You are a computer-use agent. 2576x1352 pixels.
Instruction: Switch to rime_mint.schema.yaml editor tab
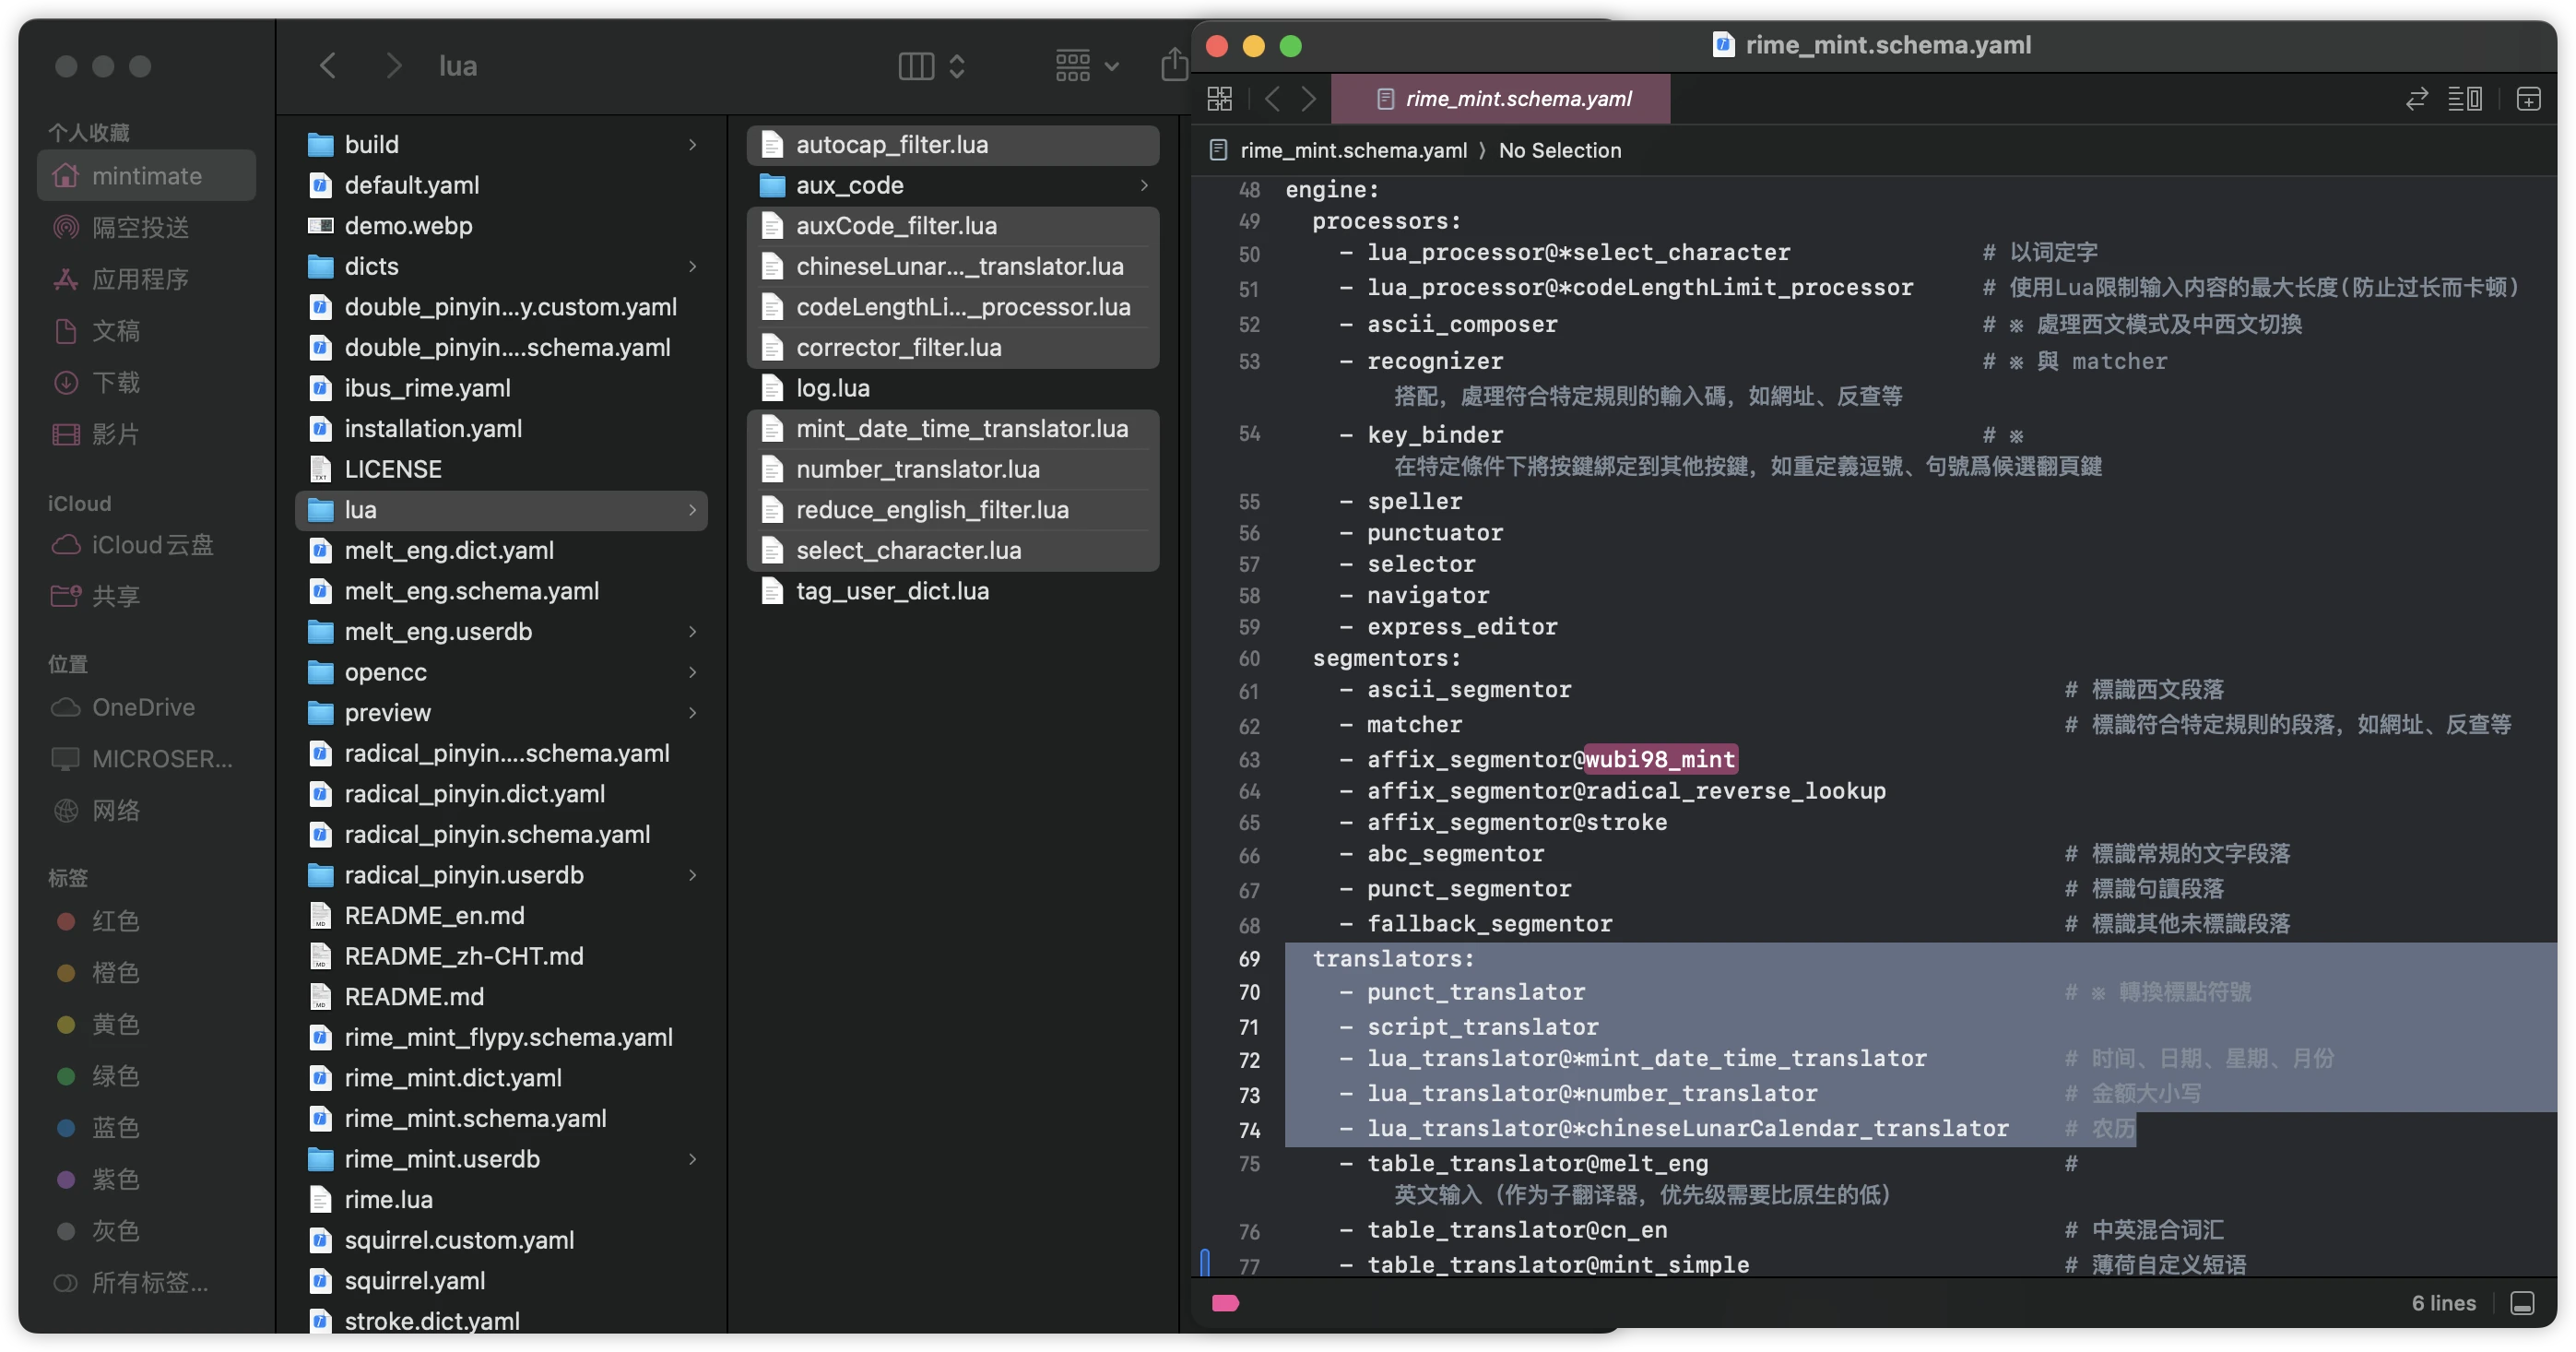click(1501, 99)
